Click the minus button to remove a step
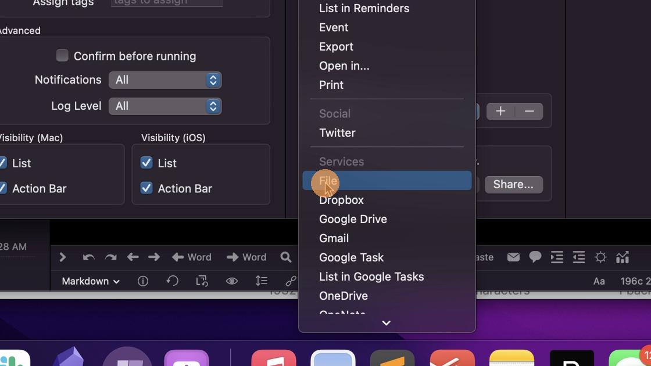Viewport: 651px width, 366px height. click(x=529, y=111)
